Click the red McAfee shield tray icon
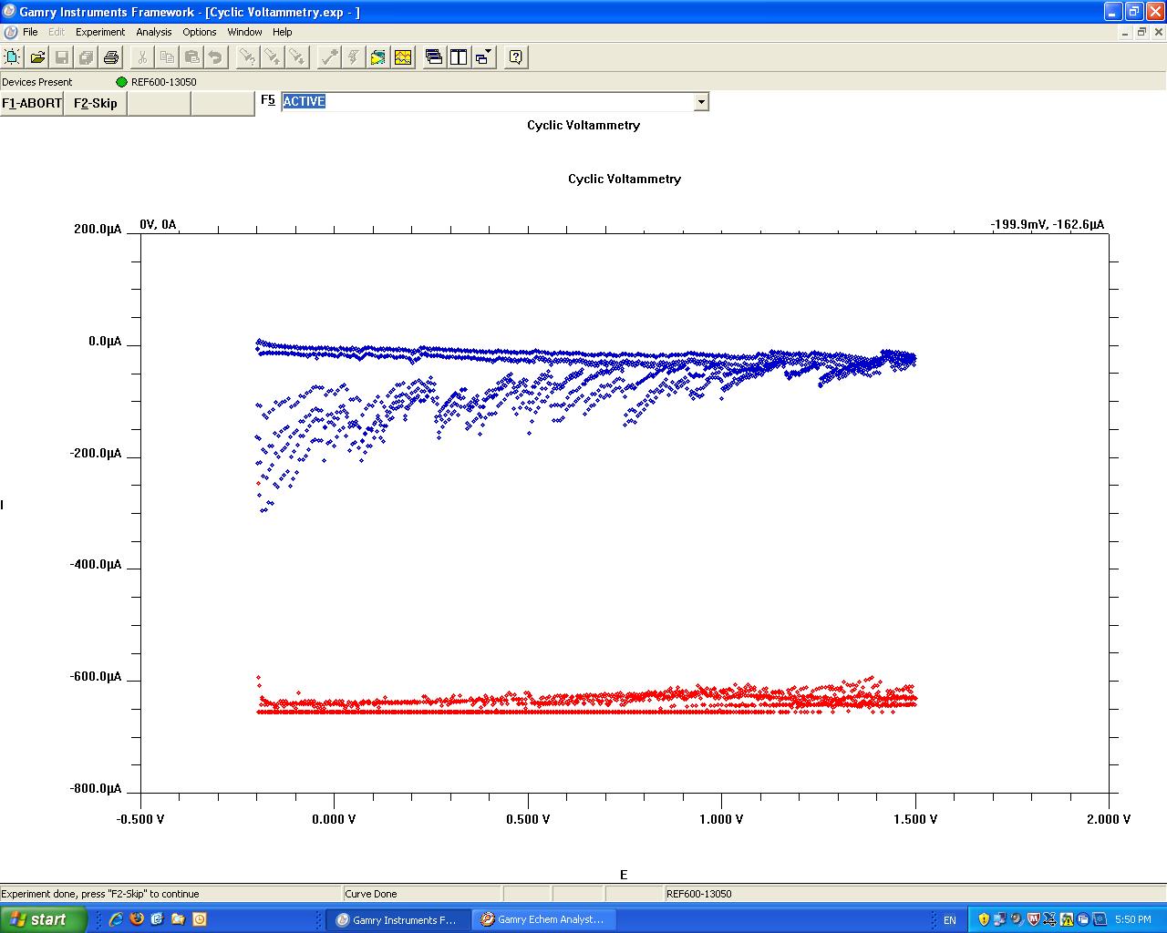The height and width of the screenshot is (933, 1167). (1033, 919)
